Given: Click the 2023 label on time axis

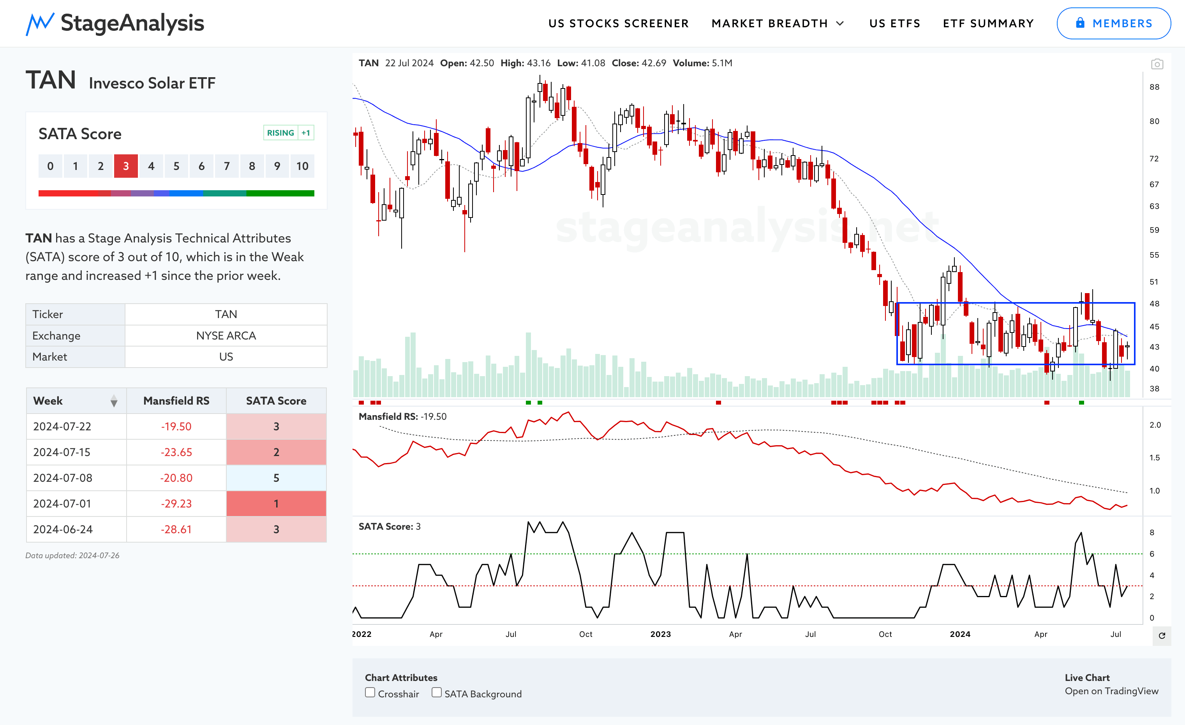Looking at the screenshot, I should (660, 634).
